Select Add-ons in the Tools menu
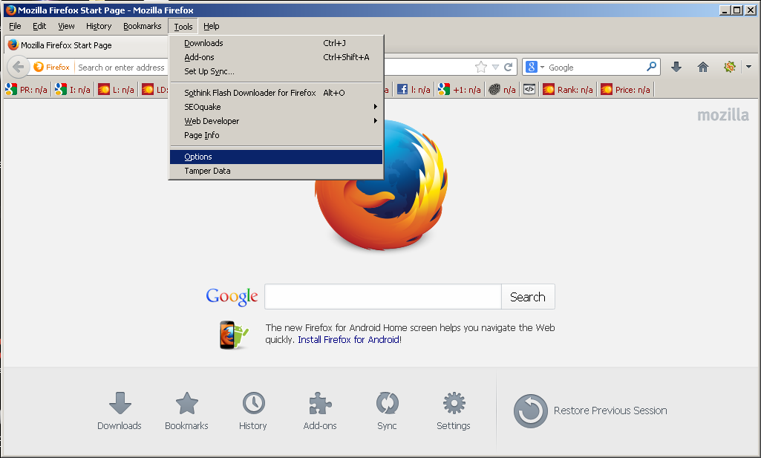Image resolution: width=761 pixels, height=458 pixels. (x=276, y=57)
